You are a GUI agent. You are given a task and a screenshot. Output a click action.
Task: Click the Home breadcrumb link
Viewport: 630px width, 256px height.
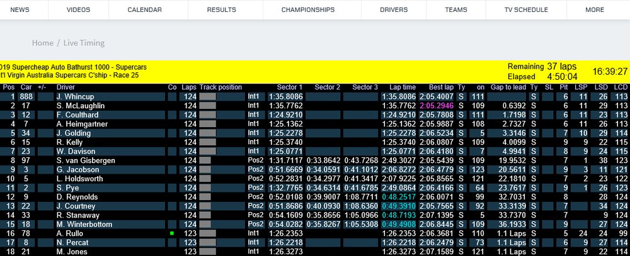[x=43, y=43]
